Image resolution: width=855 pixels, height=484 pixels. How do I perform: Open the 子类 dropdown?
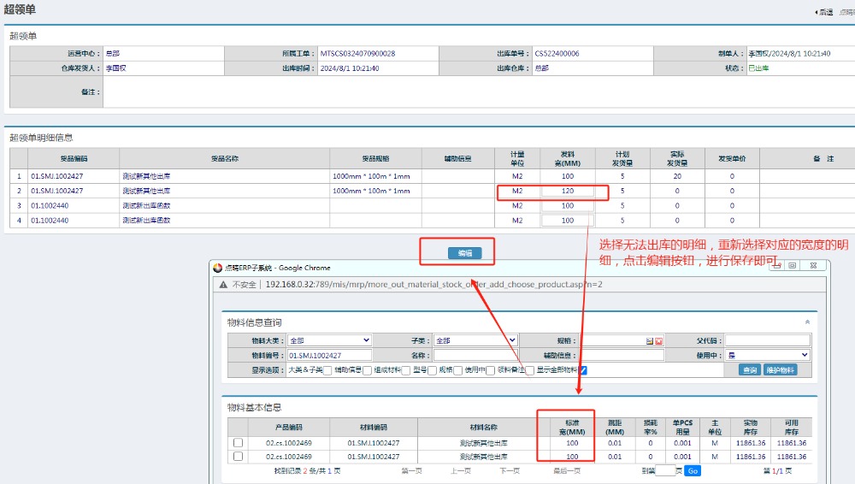click(x=474, y=340)
